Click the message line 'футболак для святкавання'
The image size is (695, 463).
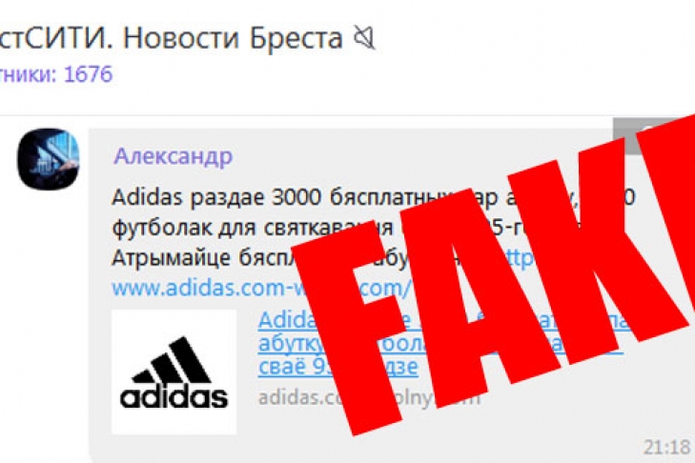click(253, 229)
